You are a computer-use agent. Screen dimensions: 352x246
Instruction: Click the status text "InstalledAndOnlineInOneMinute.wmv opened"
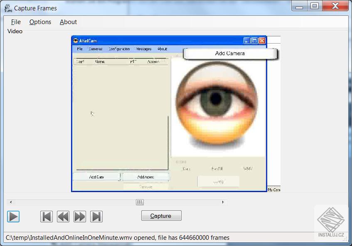(93, 237)
